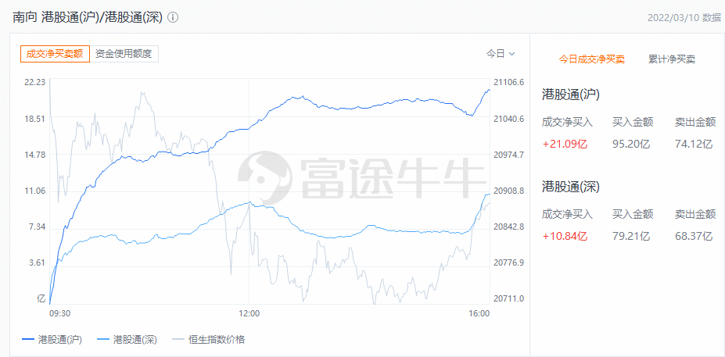Select the 成交净买卖额 tab
This screenshot has height=357, width=725.
[x=55, y=54]
